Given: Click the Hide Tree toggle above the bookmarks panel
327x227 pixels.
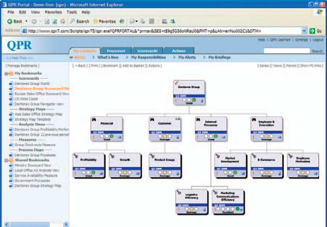Looking at the screenshot, I should click(19, 58).
